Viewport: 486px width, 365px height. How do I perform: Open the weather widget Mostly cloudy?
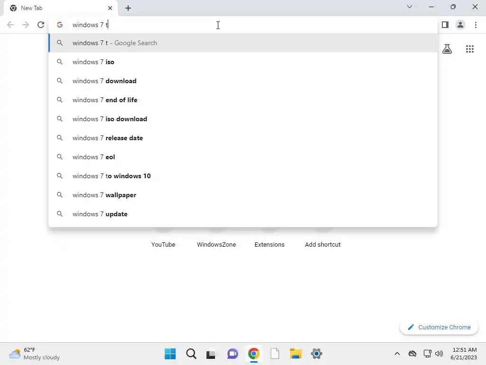34,354
